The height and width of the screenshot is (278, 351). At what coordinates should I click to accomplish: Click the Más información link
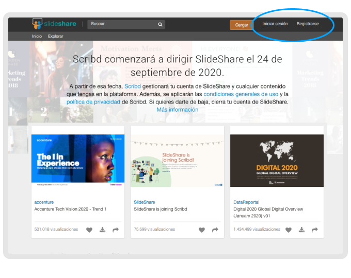coord(177,110)
